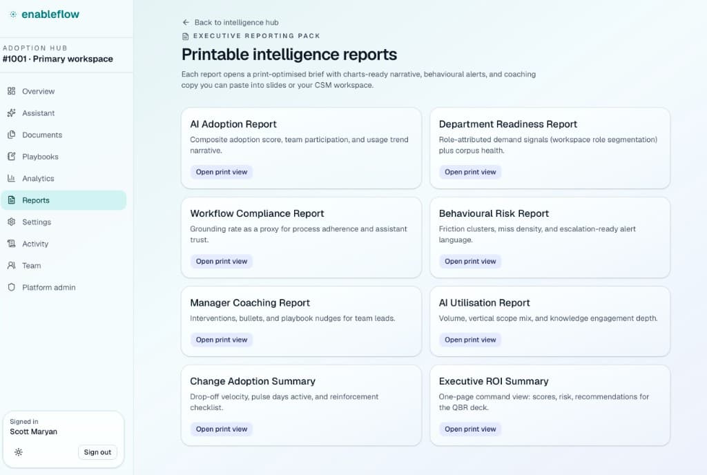Open the Overview menu item

(63, 91)
